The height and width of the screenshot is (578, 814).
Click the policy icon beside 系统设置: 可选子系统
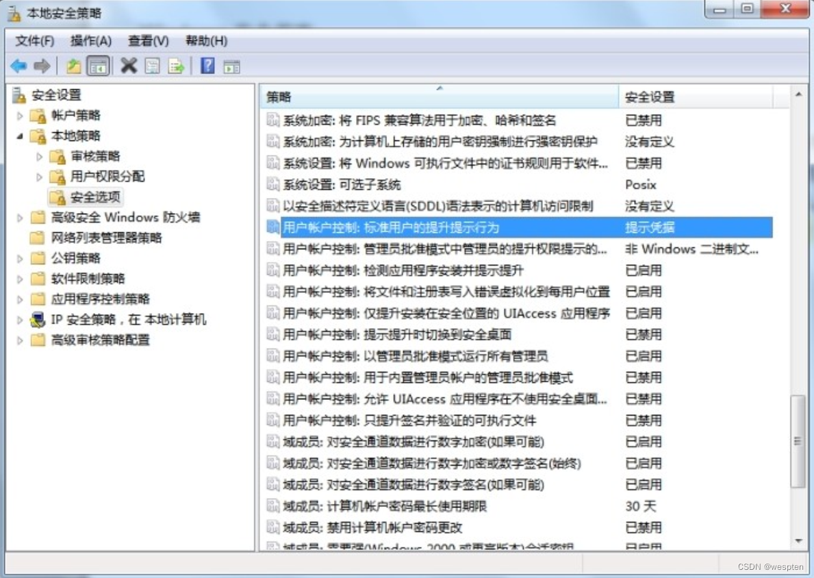click(272, 184)
